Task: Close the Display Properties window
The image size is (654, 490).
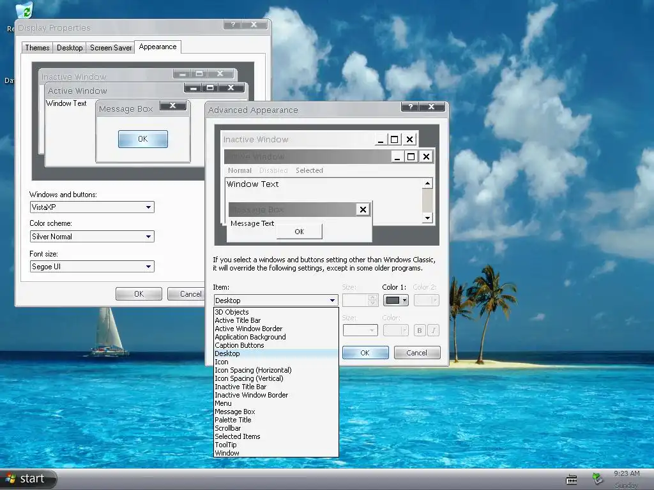Action: 254,24
